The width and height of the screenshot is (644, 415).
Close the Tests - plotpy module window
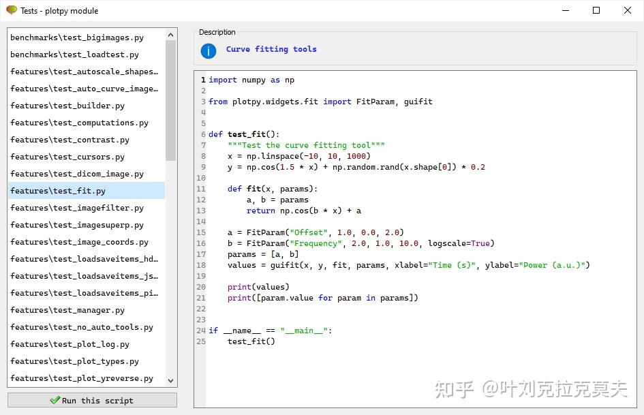click(x=627, y=10)
